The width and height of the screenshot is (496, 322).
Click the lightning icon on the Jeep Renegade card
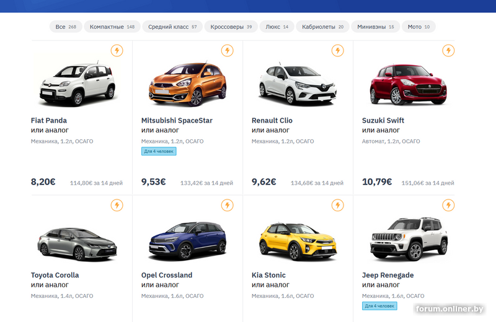448,206
